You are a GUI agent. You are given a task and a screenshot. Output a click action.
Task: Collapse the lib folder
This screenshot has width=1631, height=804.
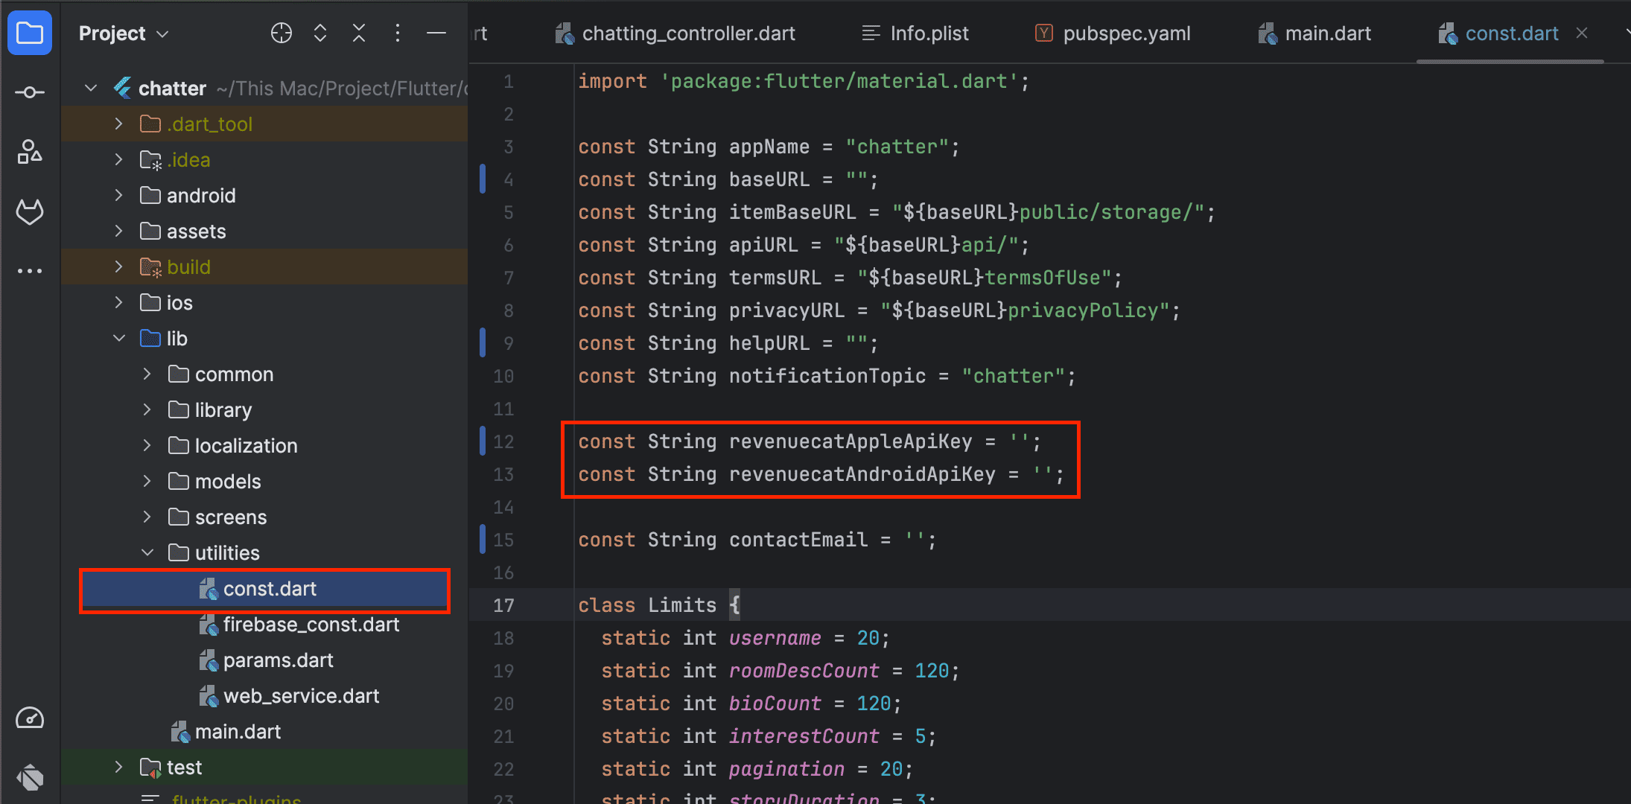coord(119,339)
